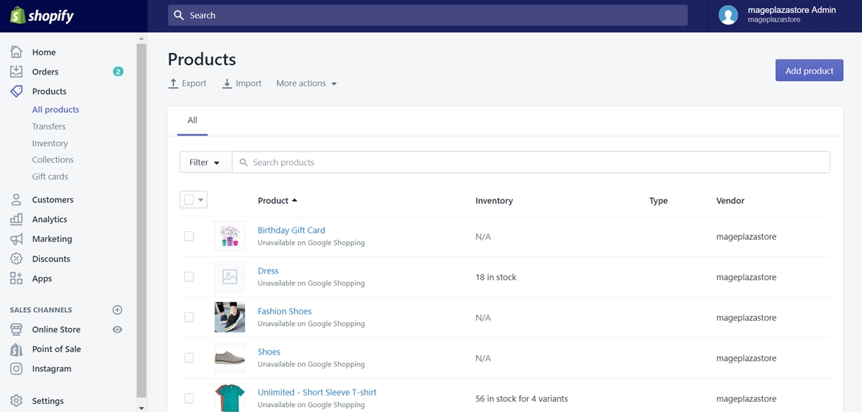Select the Birthday Gift Card checkbox

[x=189, y=236]
